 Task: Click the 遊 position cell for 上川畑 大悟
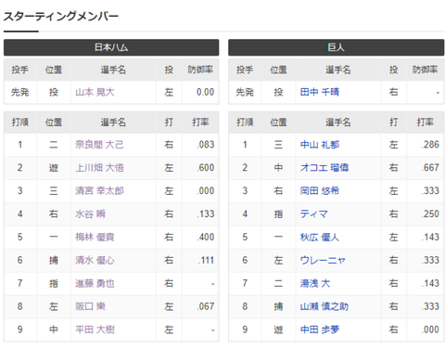(54, 168)
